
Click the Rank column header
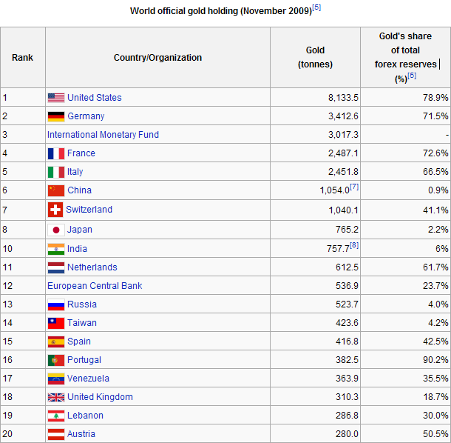coord(22,58)
